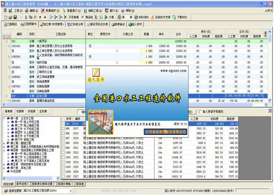This screenshot has width=274, height=195.
Task: Select the 商品砼 radio button
Action: (83, 17)
